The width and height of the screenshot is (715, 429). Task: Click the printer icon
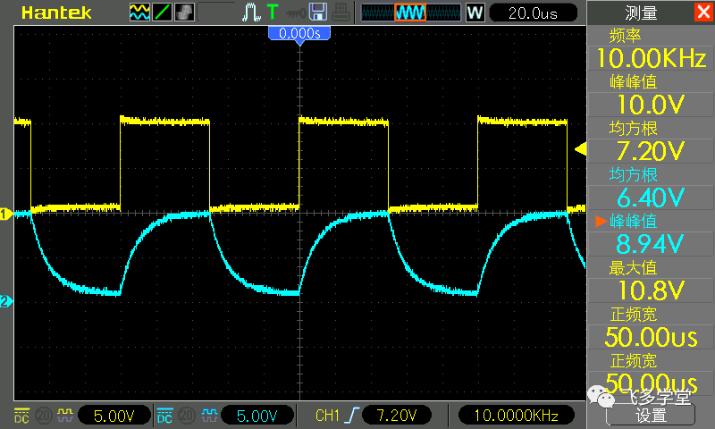[x=341, y=13]
